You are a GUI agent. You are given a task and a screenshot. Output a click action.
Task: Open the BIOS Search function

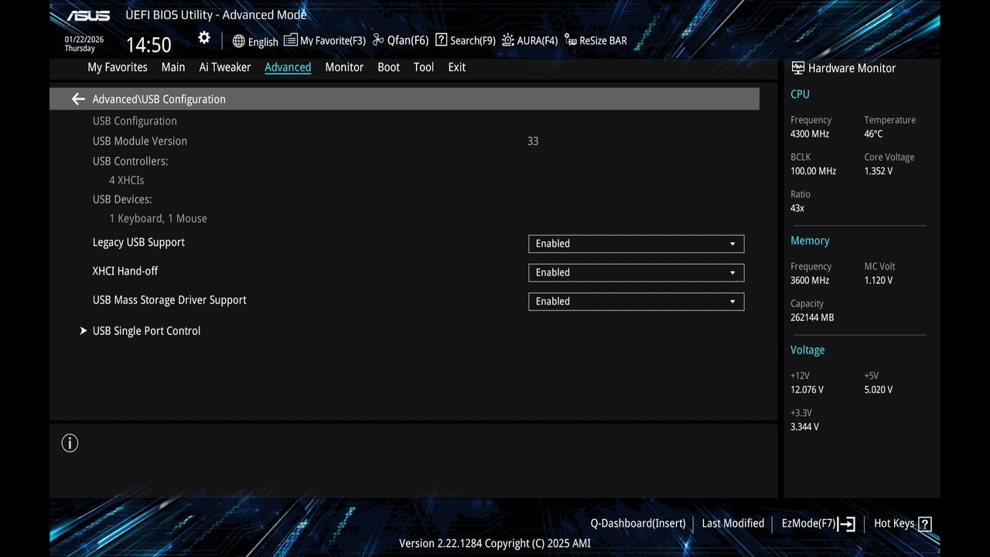pos(464,40)
